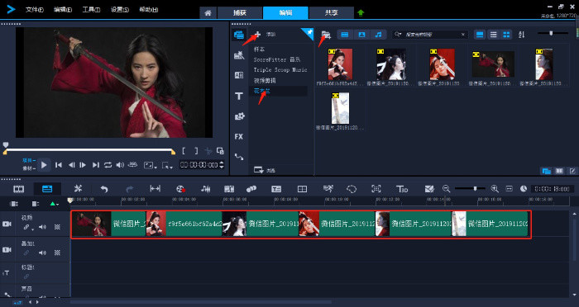The height and width of the screenshot is (307, 579).
Task: Click the fit-to-duration slide tool
Action: click(x=156, y=189)
